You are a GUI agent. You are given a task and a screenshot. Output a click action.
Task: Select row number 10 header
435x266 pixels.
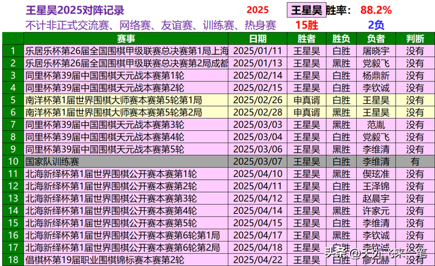point(13,161)
